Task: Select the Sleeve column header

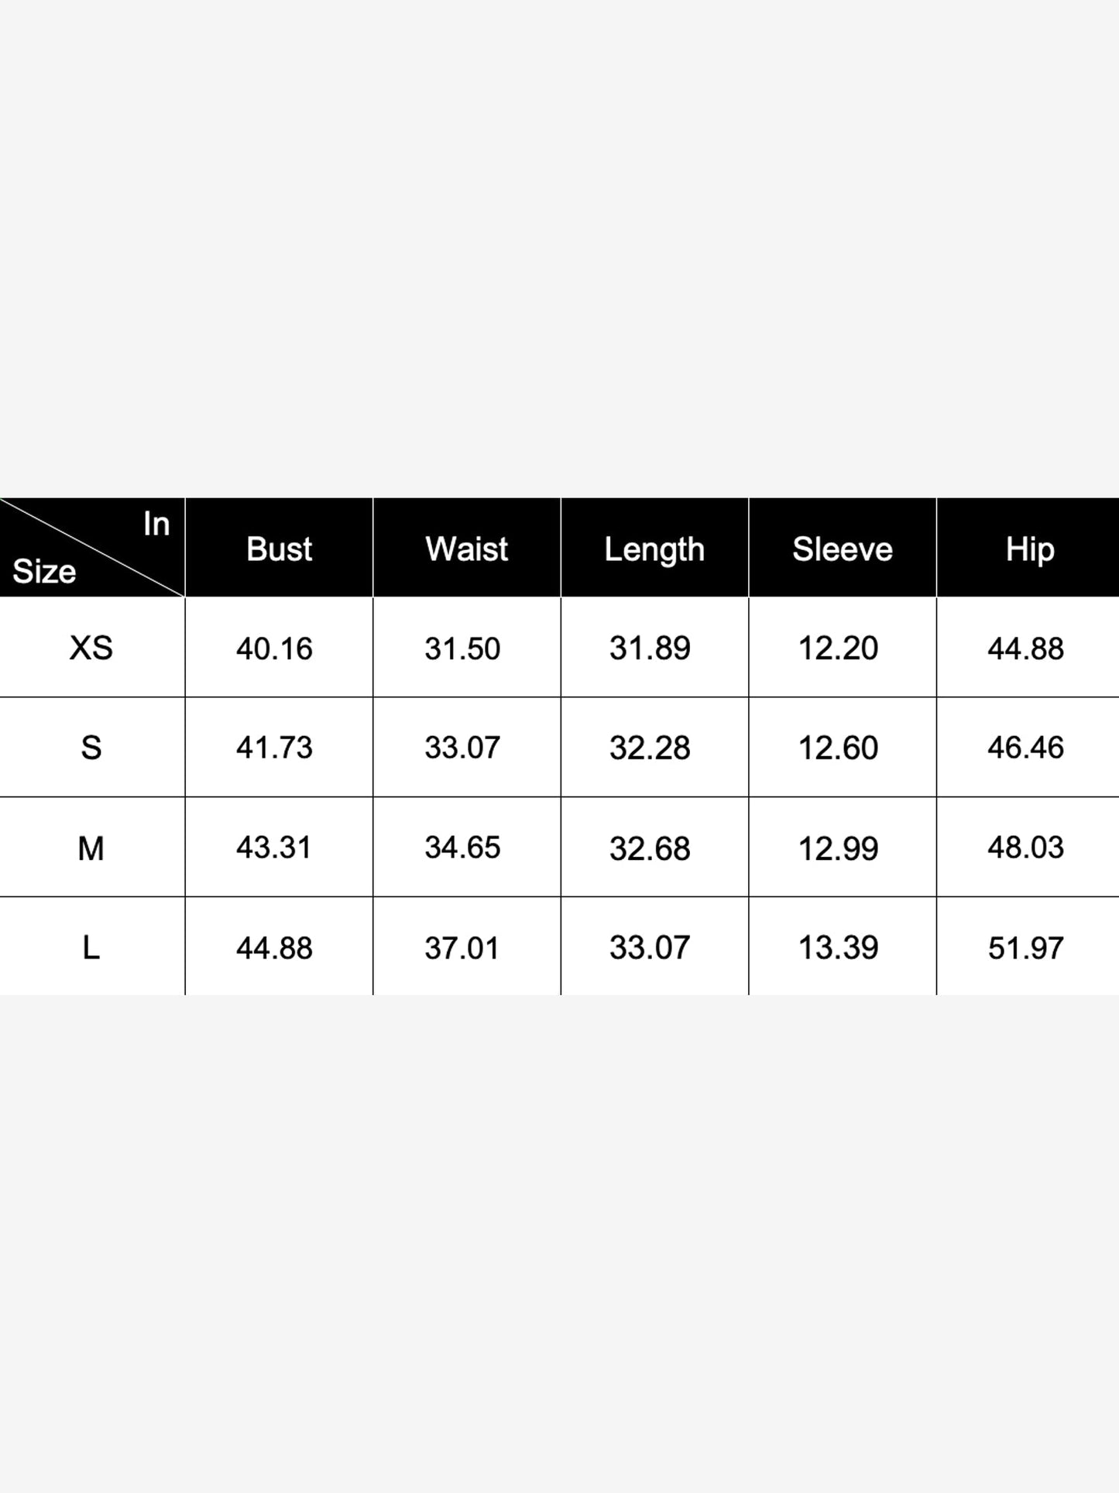Action: pos(843,549)
